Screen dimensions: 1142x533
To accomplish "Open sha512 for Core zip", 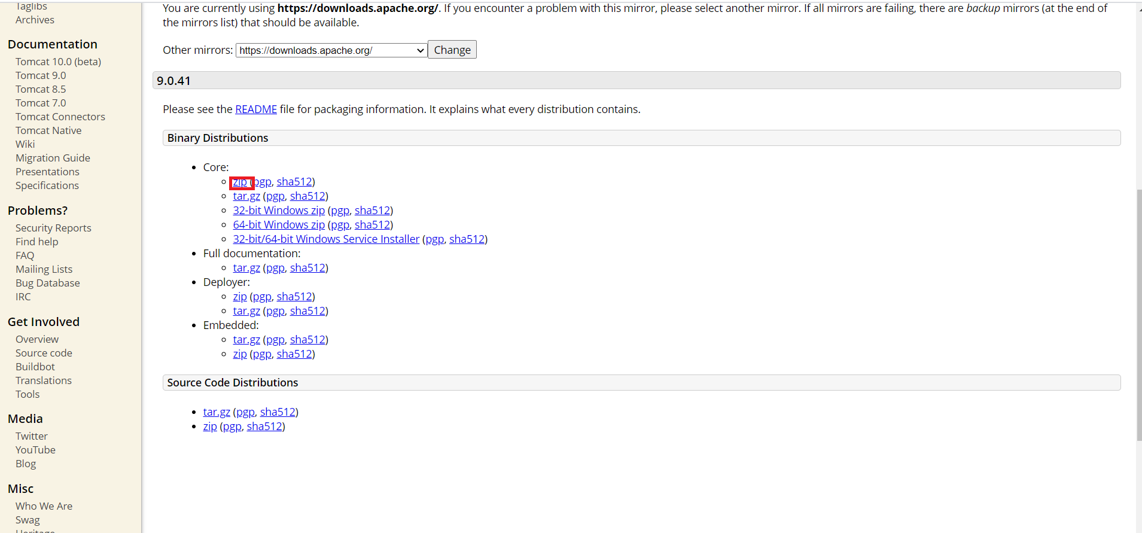I will (294, 182).
